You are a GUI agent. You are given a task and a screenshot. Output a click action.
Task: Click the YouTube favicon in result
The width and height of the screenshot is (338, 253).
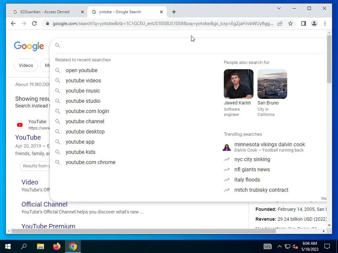click(20, 125)
